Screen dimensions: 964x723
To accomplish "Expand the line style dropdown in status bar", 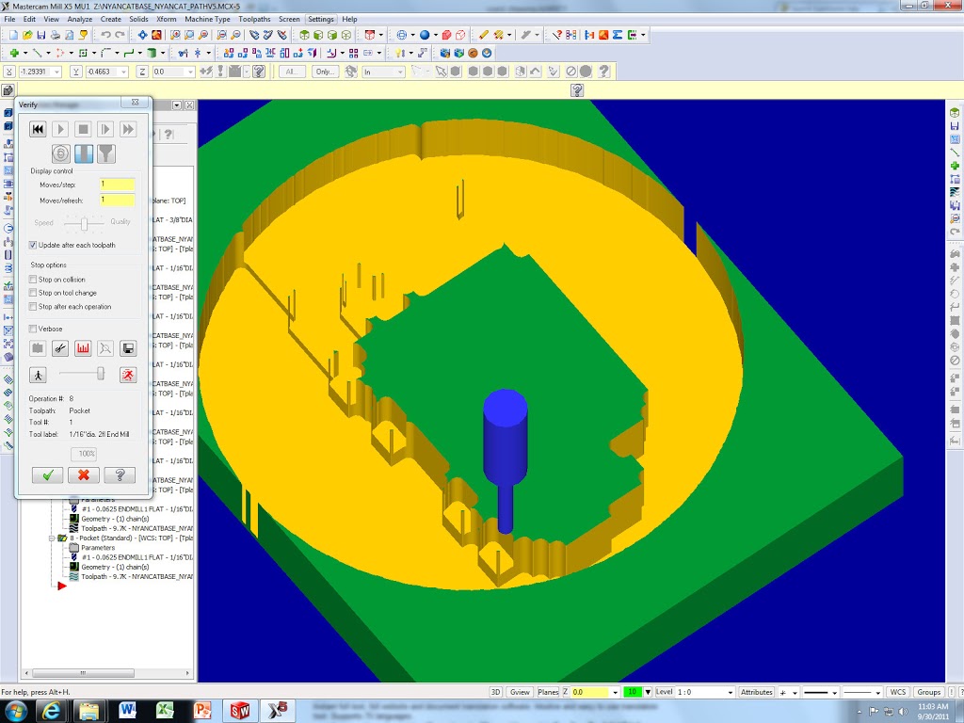I will coord(834,692).
